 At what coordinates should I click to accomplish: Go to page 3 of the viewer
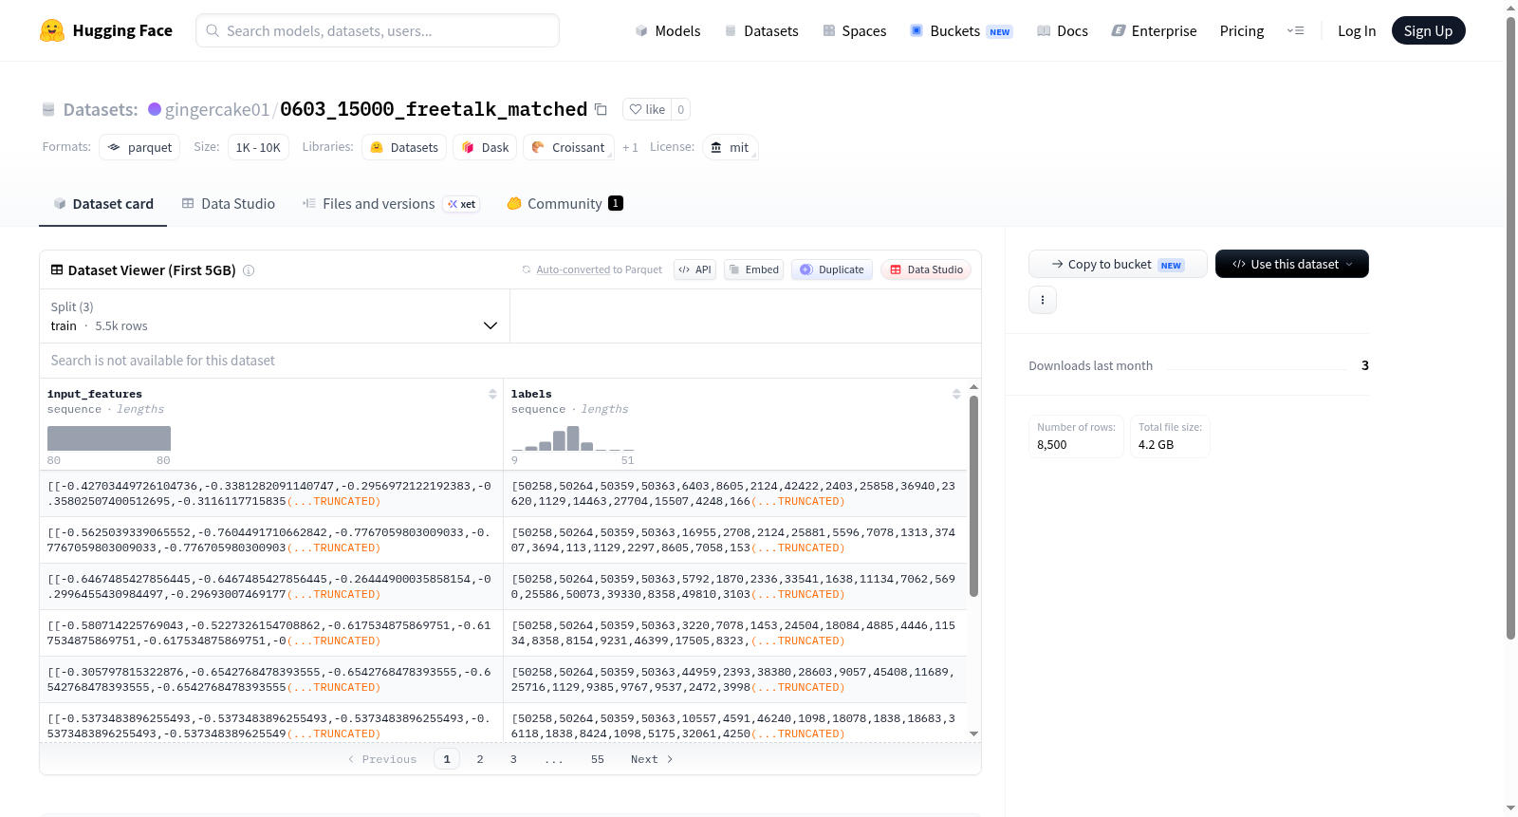pyautogui.click(x=513, y=759)
